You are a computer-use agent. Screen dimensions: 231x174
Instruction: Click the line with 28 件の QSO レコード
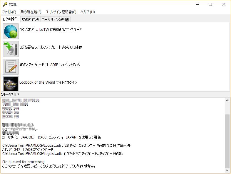pyautogui.click(x=66, y=146)
